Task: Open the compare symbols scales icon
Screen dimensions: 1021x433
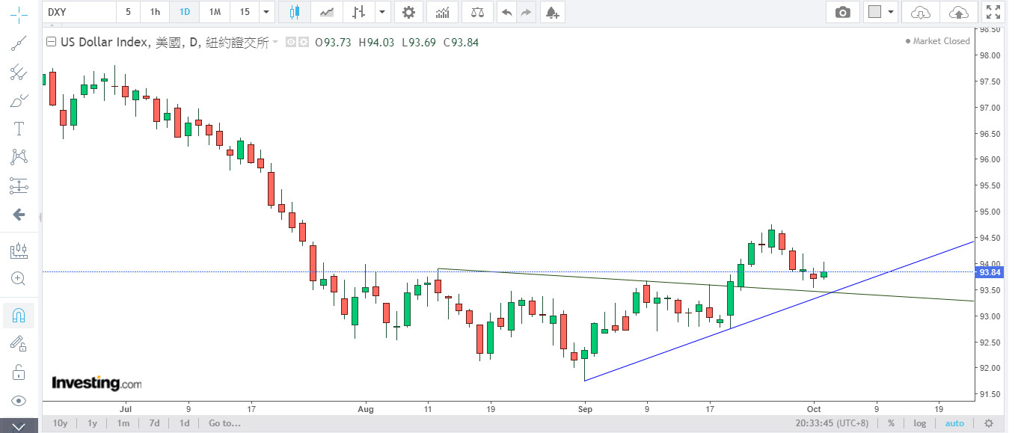Action: (x=477, y=12)
